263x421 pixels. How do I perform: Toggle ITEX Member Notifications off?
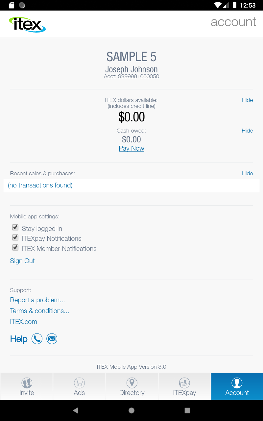click(x=15, y=247)
